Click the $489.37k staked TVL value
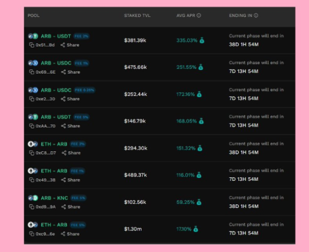The image size is (309, 252). click(x=135, y=175)
